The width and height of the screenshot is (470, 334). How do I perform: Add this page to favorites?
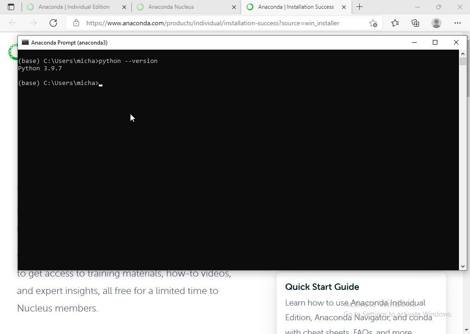(x=373, y=23)
